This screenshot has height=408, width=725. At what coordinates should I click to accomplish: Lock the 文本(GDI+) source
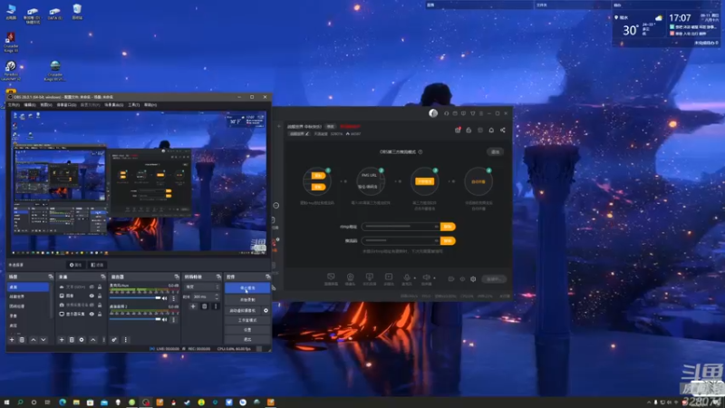point(100,287)
